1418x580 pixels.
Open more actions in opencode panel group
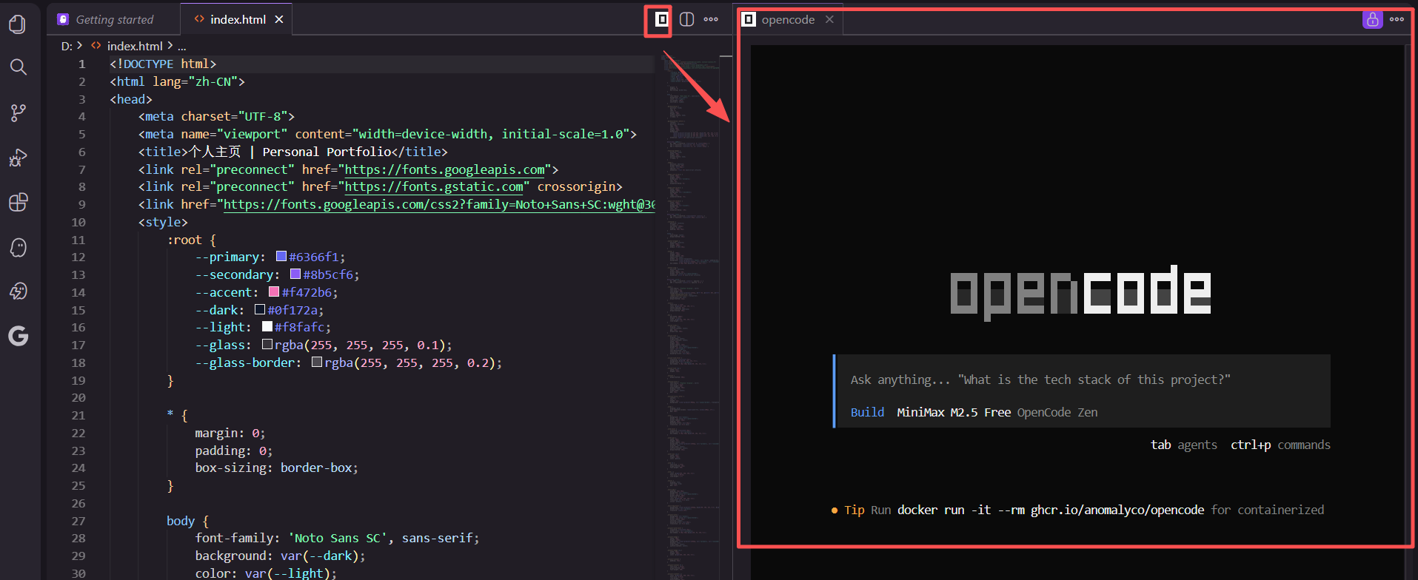[x=1397, y=20]
